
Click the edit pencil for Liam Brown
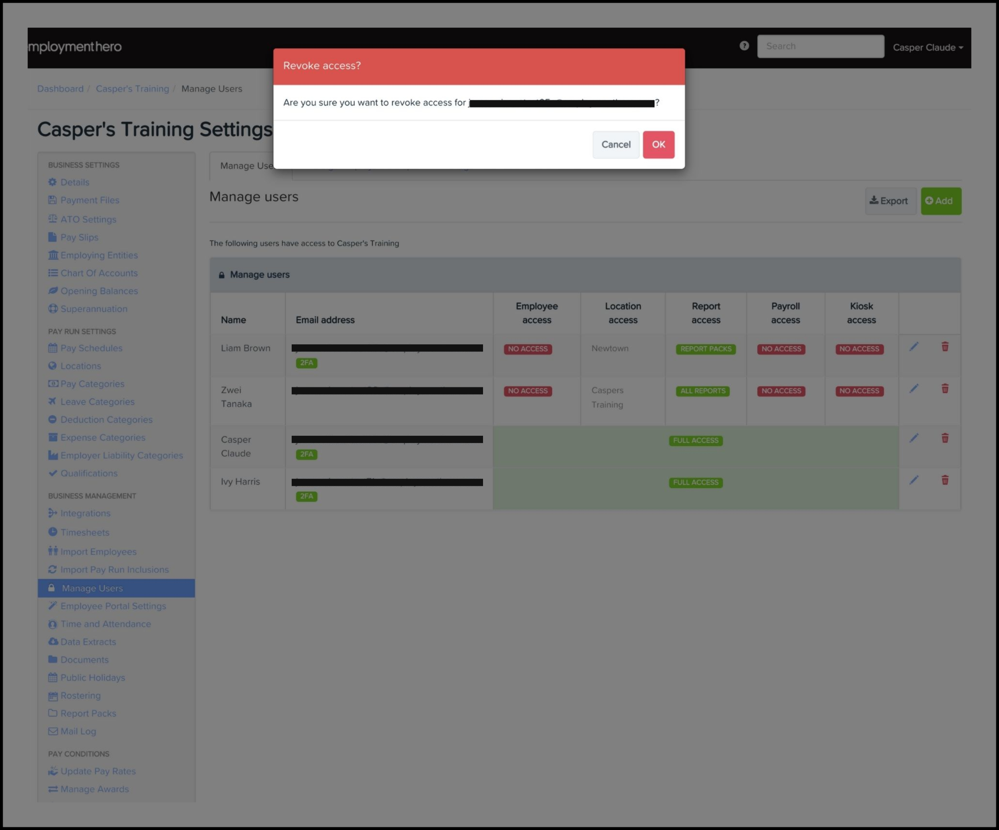click(914, 347)
